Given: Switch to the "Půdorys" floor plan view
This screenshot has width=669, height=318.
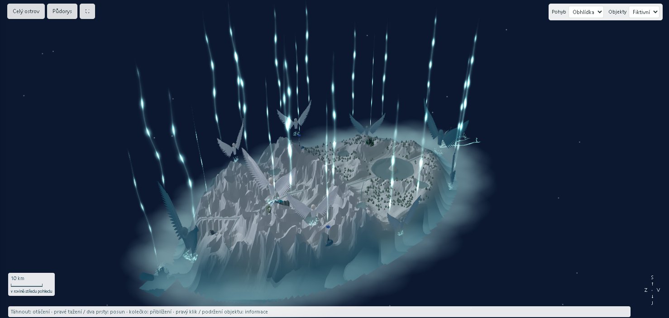Looking at the screenshot, I should tap(62, 11).
